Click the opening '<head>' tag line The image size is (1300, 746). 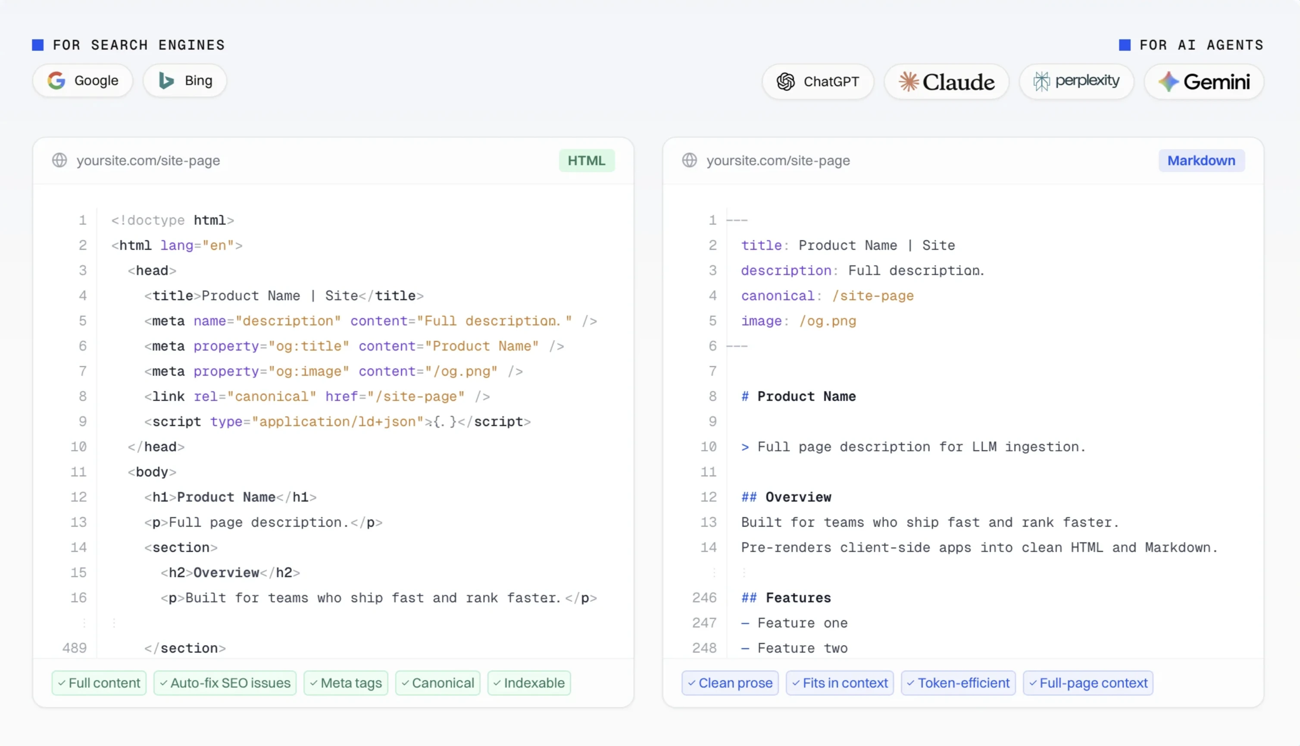pyautogui.click(x=152, y=270)
